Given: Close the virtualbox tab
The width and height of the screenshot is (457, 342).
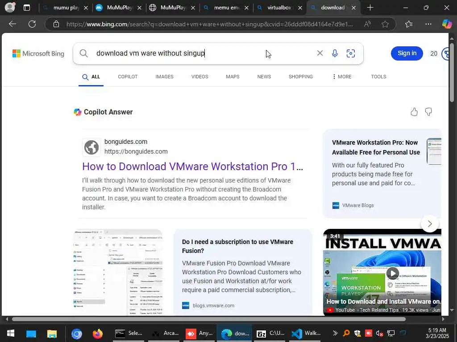Looking at the screenshot, I should pyautogui.click(x=300, y=8).
